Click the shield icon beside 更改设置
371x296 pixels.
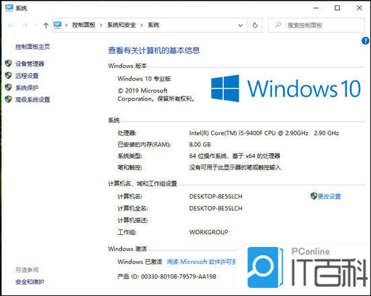click(313, 196)
